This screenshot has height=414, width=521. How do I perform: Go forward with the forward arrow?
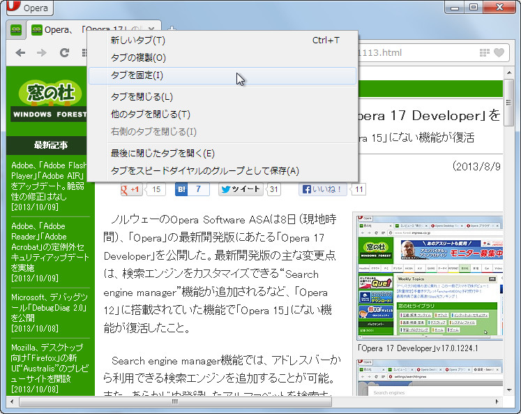tap(42, 52)
